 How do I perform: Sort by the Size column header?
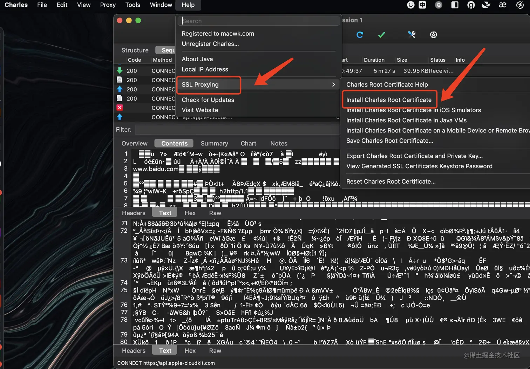[x=402, y=60]
